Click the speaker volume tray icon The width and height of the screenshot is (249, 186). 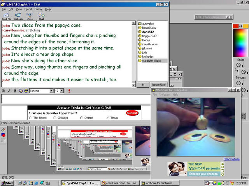(x=223, y=183)
